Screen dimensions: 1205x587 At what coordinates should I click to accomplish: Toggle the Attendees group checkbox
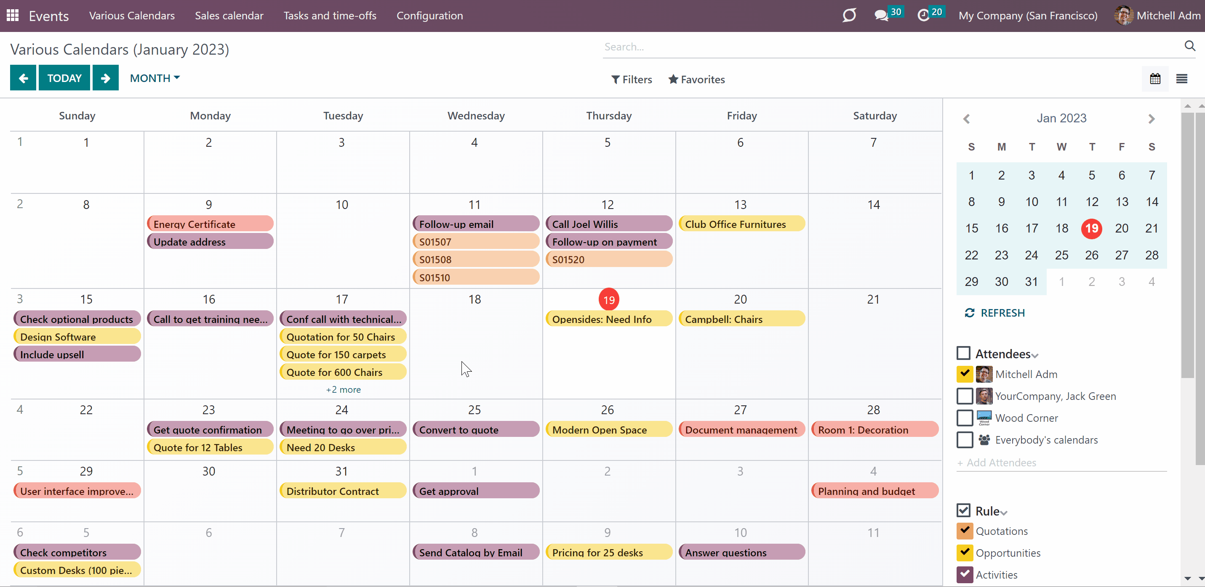tap(963, 353)
